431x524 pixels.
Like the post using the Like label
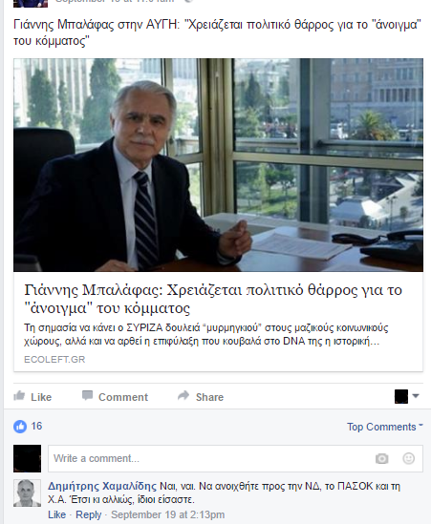click(x=41, y=397)
